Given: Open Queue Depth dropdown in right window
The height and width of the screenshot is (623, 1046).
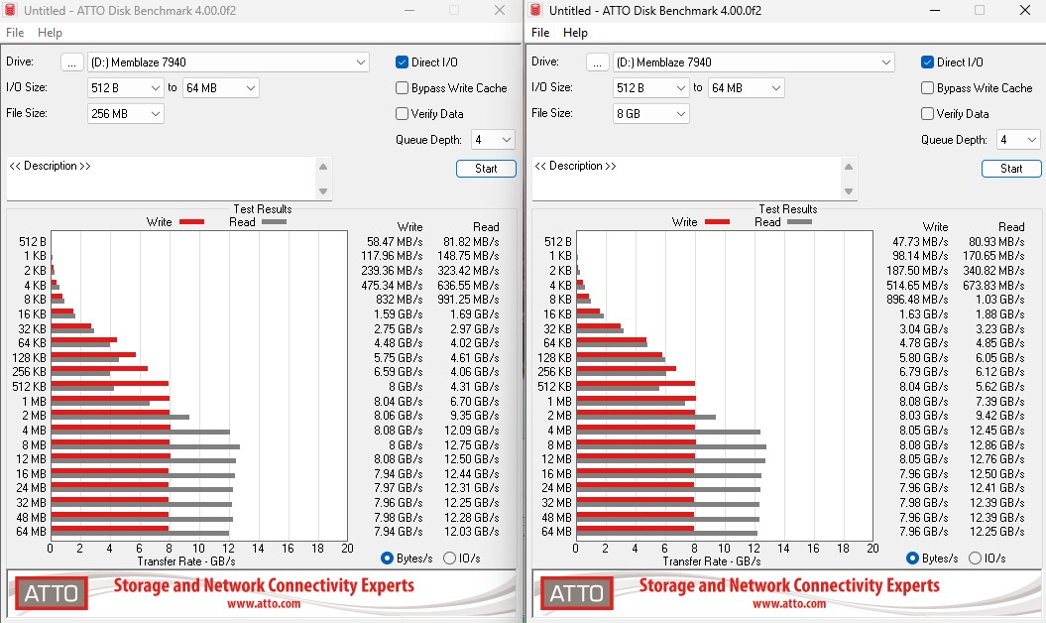Looking at the screenshot, I should pos(1018,140).
